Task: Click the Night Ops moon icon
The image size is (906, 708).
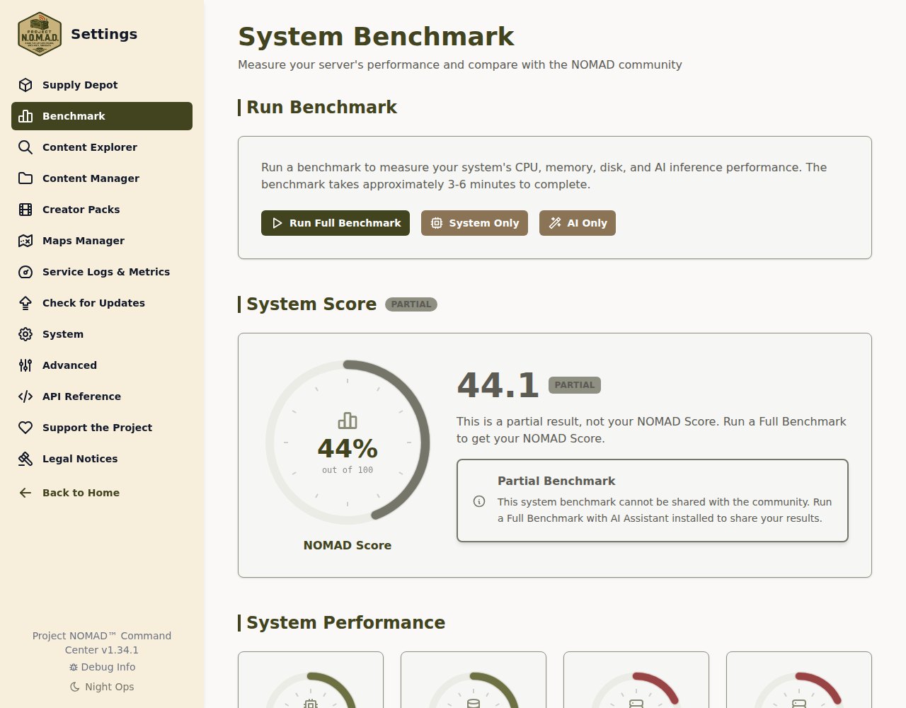Action: click(x=75, y=687)
